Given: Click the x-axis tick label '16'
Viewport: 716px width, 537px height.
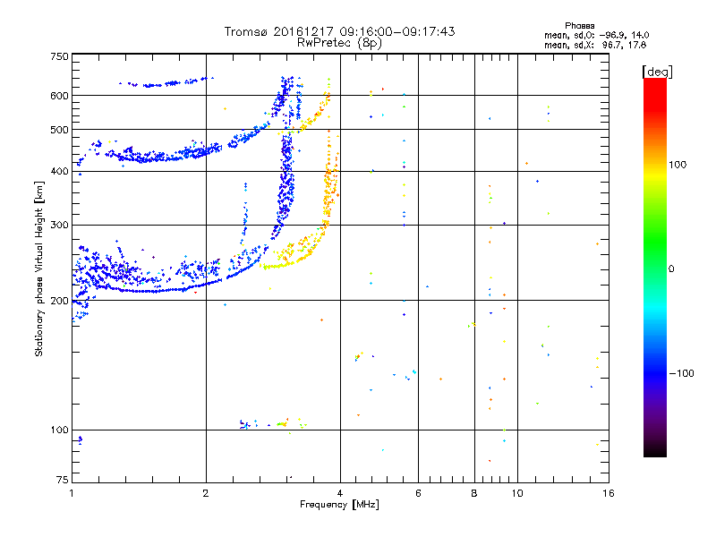Looking at the screenshot, I should (x=609, y=493).
